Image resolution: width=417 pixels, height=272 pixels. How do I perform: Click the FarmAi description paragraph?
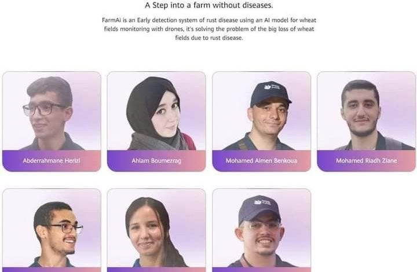209,29
